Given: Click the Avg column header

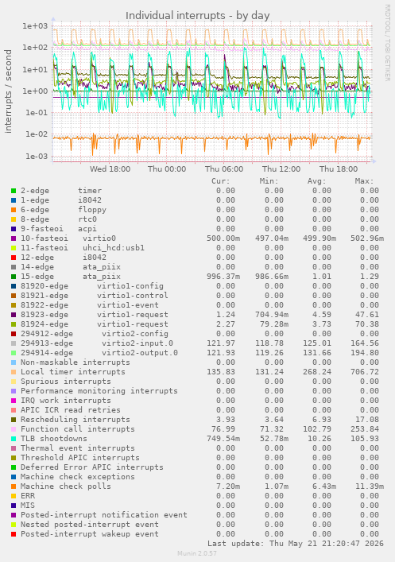Looking at the screenshot, I should 317,181.
